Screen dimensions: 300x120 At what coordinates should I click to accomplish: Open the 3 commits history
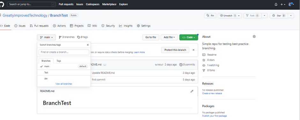coord(187,65)
